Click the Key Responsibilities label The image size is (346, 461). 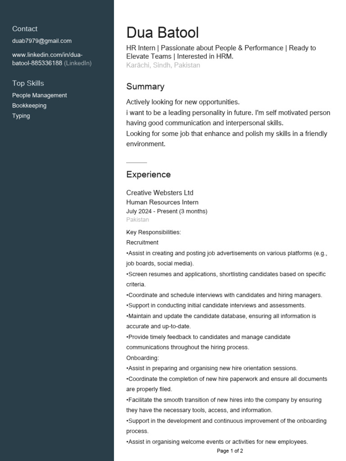coord(153,232)
